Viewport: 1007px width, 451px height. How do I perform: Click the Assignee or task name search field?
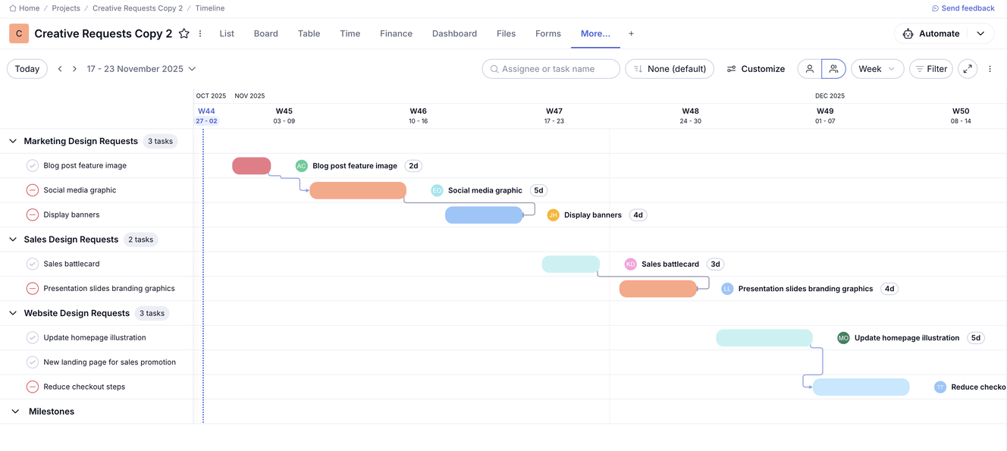pyautogui.click(x=551, y=69)
